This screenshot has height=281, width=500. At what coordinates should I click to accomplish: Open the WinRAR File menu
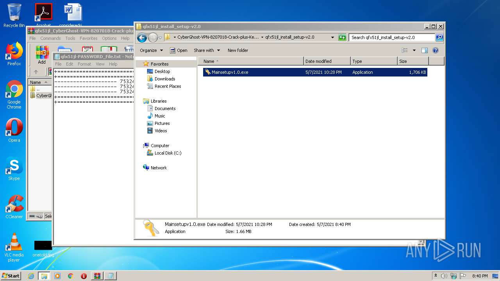(x=32, y=38)
